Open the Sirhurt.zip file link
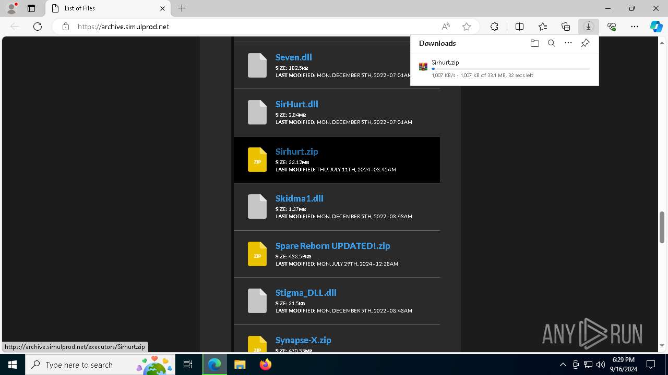 297,152
